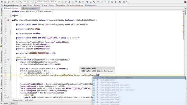Choose R (com.codetutor.geolocationdemos) completion
Image resolution: width=187 pixels, height=105 pixels.
pyautogui.click(x=139, y=78)
